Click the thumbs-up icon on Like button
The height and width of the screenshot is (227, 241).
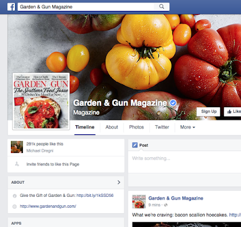(x=229, y=111)
